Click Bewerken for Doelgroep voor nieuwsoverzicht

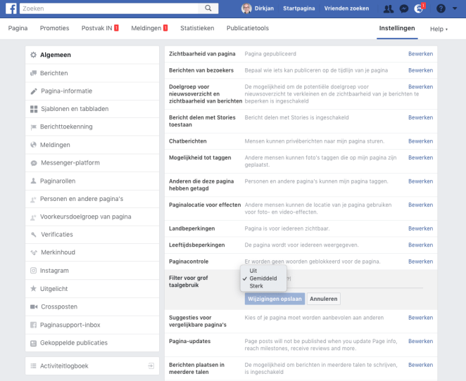[420, 86]
